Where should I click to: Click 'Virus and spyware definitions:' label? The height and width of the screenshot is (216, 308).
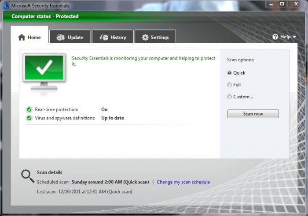click(x=65, y=118)
